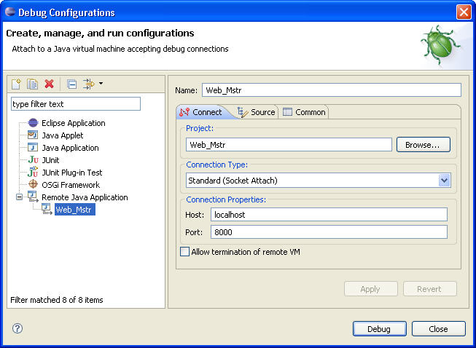Collapse the Remote Java Application node
This screenshot has height=348, width=476.
[20, 197]
